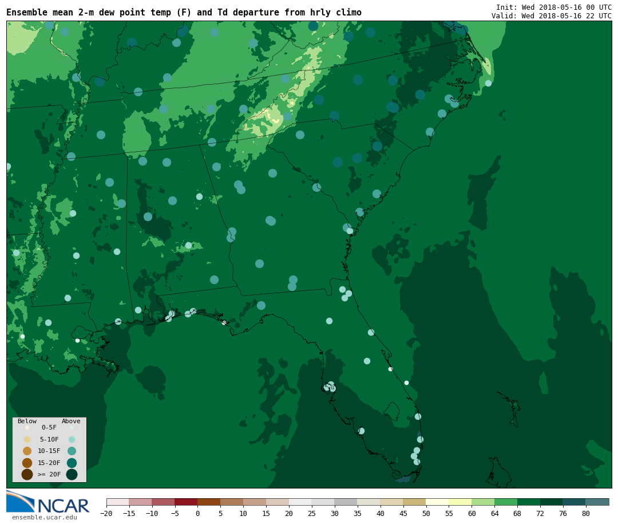Choose the bright green 64 to 68 colorbar swatch
The height and width of the screenshot is (524, 618).
coord(506,502)
